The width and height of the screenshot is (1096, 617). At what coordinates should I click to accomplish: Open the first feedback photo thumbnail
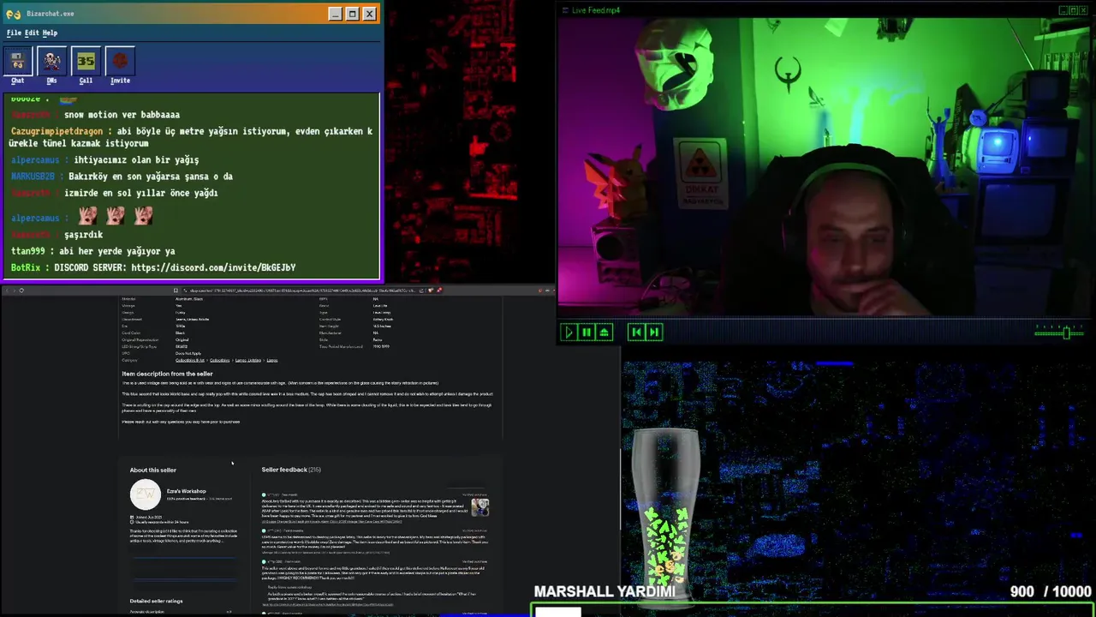click(x=479, y=506)
